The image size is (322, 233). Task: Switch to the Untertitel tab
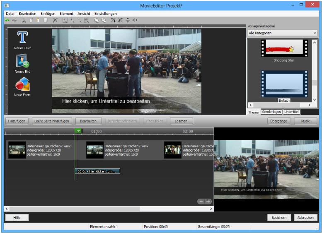[x=292, y=112]
